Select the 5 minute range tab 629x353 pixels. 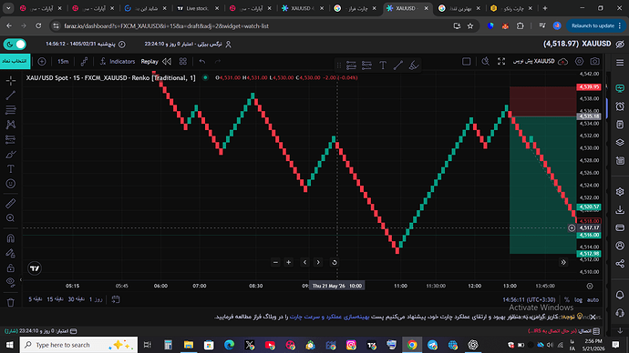(x=36, y=299)
